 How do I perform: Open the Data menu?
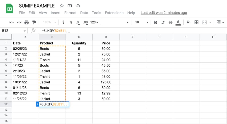click(84, 13)
